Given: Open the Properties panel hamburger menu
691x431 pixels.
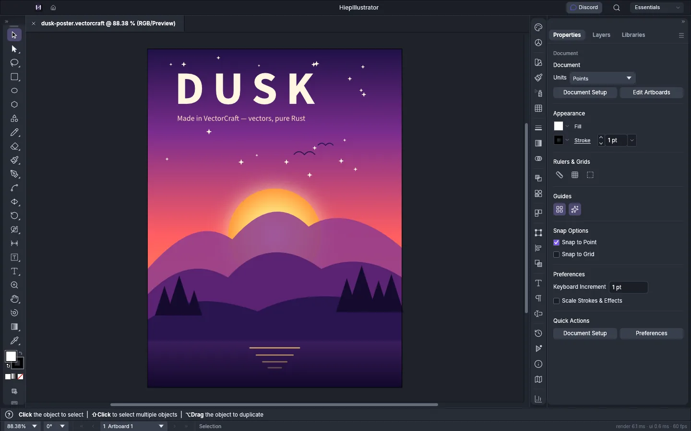Looking at the screenshot, I should click(x=681, y=35).
